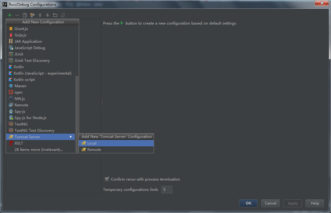This screenshot has height=213, width=331.
Task: Click the XSLT red icon
Action: tap(11, 143)
